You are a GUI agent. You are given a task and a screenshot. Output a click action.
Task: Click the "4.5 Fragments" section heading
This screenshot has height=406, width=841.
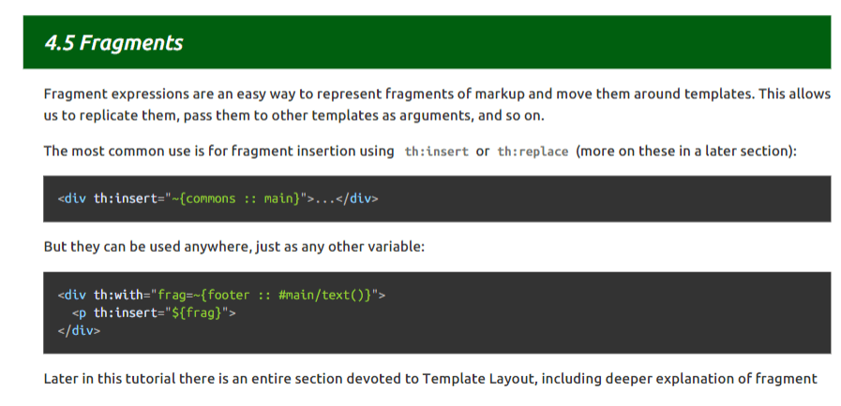(x=113, y=43)
